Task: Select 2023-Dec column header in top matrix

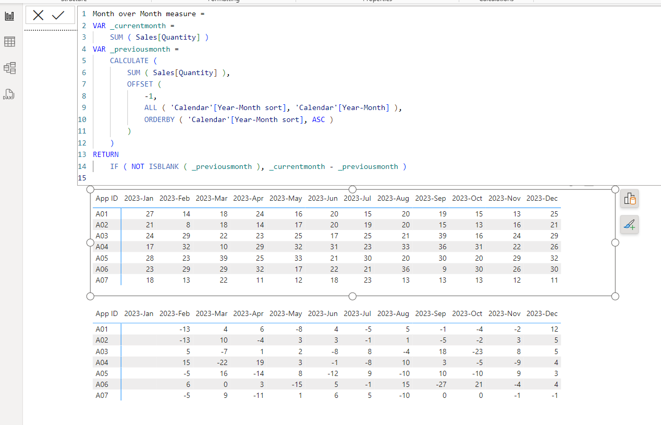Action: pyautogui.click(x=542, y=198)
